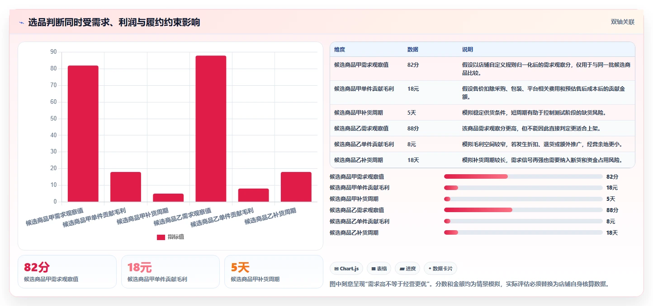Click the description starting 假设以店铺自定义规则
653x306 pixels.
[546, 69]
